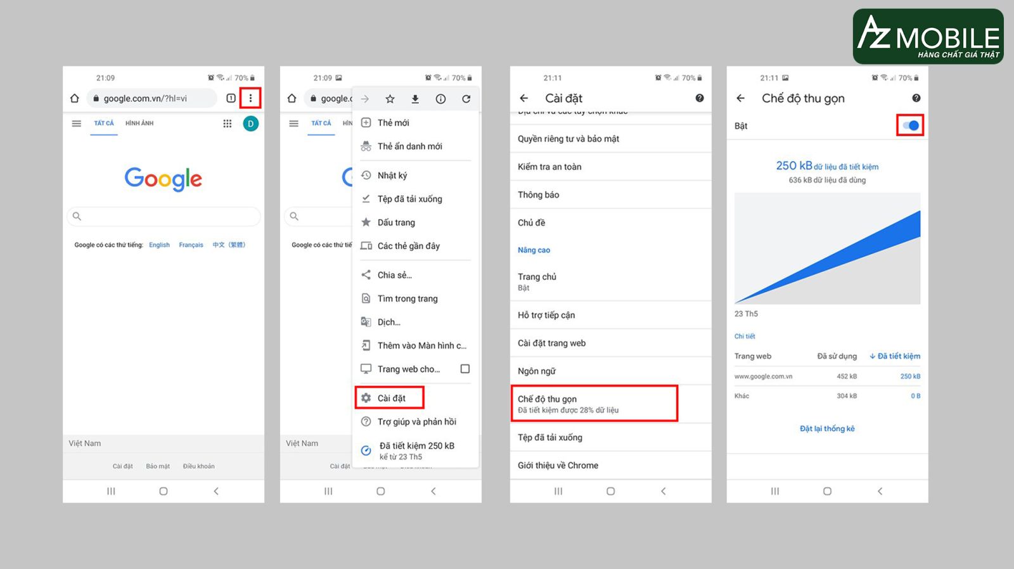Image resolution: width=1014 pixels, height=569 pixels.
Task: Click Google search box in first phone
Action: click(164, 216)
